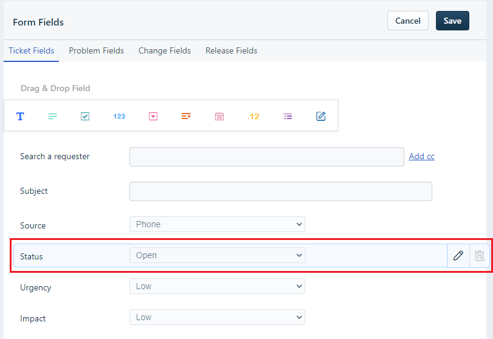This screenshot has width=493, height=339.
Task: Click the Status field label
Action: click(32, 256)
